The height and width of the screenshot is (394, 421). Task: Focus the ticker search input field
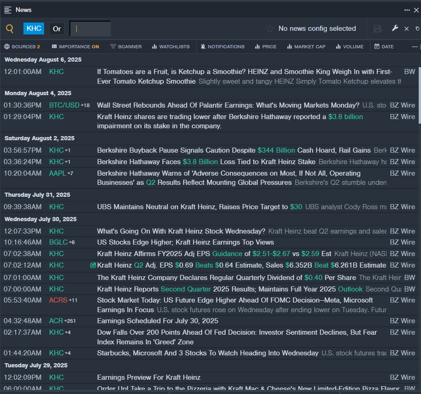[90, 29]
